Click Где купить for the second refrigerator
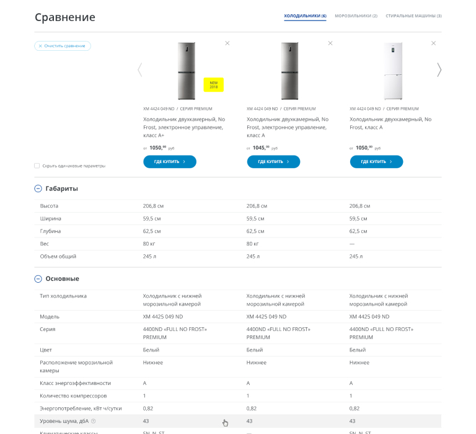The height and width of the screenshot is (434, 476). (x=273, y=162)
